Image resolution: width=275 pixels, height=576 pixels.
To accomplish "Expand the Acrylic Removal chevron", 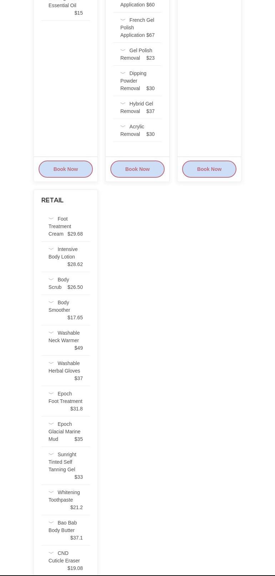I will [x=123, y=127].
